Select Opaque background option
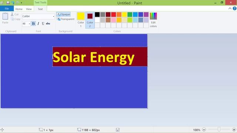The height and width of the screenshot is (133, 237). coord(63,14)
